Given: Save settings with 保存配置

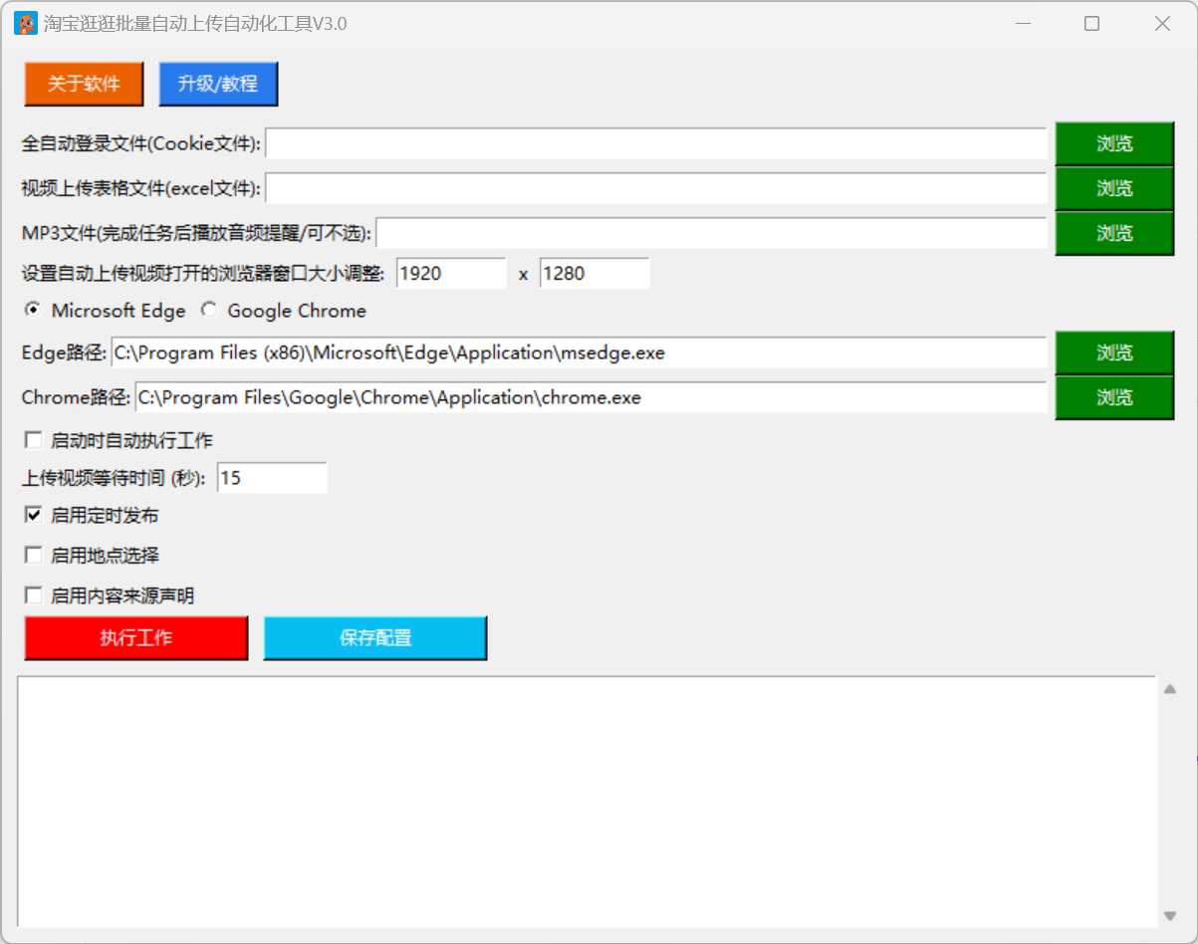Looking at the screenshot, I should [375, 638].
